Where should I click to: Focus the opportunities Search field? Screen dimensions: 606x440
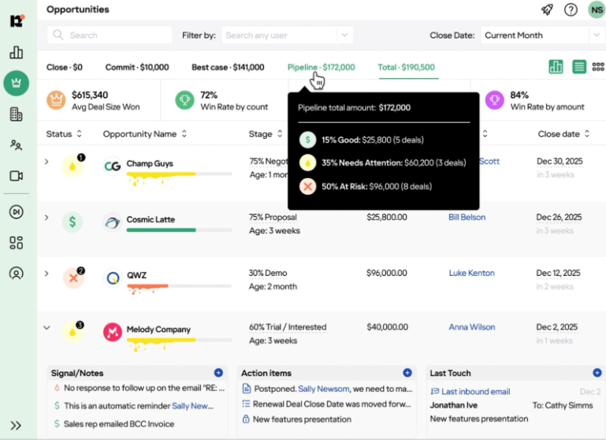pos(110,35)
